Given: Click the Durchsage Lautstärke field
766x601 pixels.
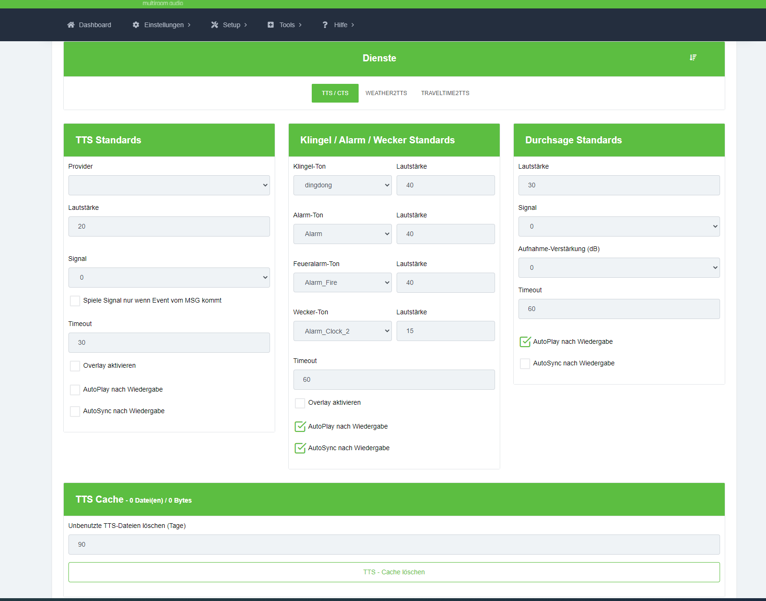Looking at the screenshot, I should (619, 185).
